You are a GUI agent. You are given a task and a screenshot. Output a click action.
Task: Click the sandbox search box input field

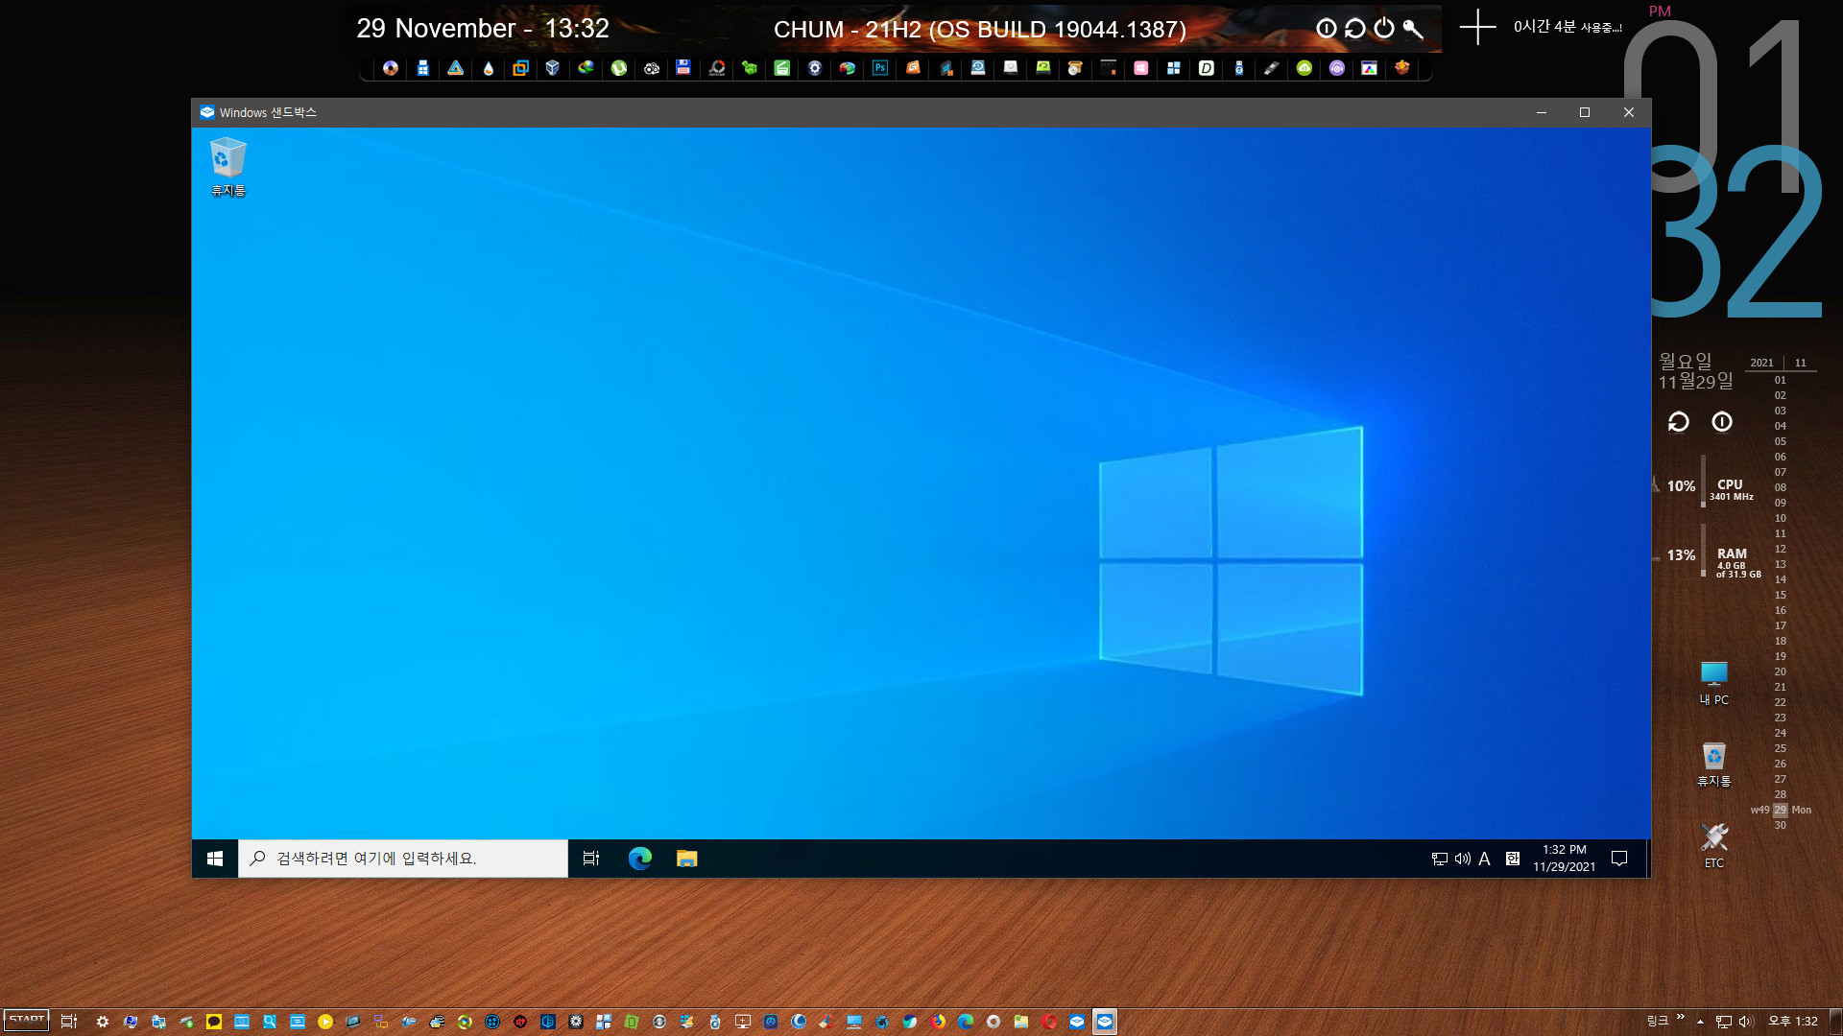click(403, 859)
